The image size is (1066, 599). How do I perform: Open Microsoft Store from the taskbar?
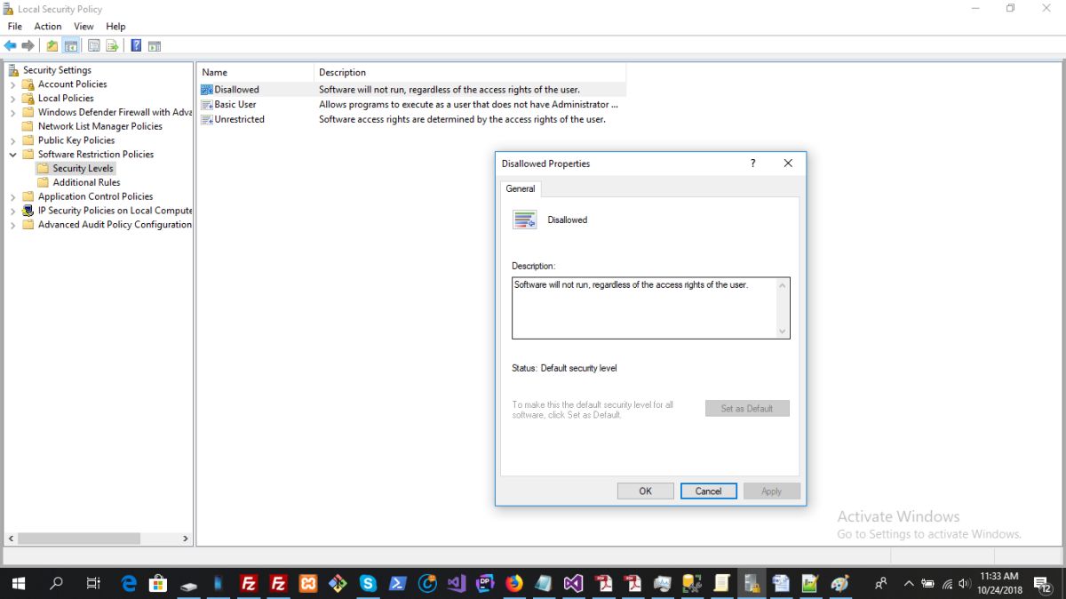(x=158, y=584)
